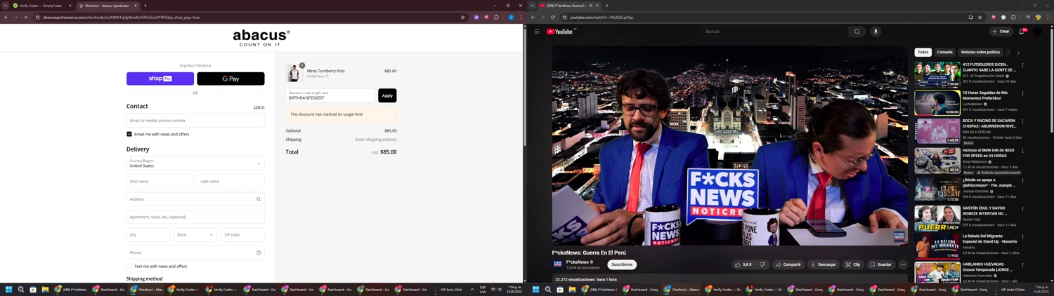
Task: Pay with Shop Pay button
Action: [x=160, y=79]
